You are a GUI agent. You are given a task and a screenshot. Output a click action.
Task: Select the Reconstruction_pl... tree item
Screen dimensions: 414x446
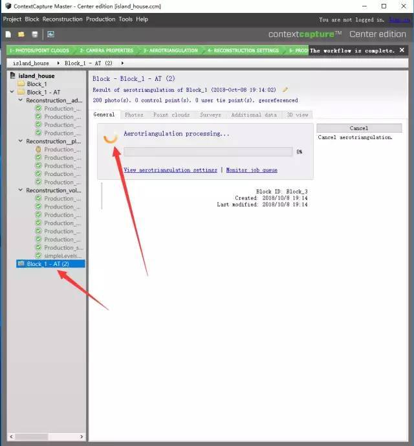tap(54, 141)
